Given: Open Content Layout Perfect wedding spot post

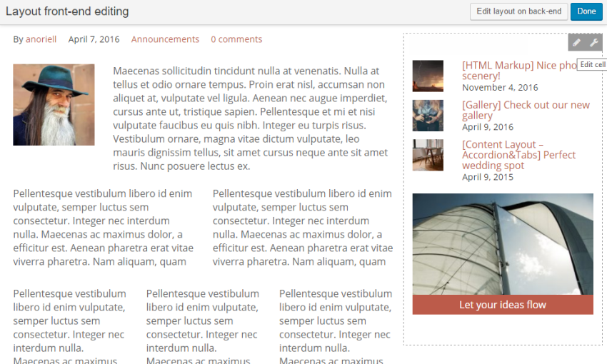Looking at the screenshot, I should 518,155.
